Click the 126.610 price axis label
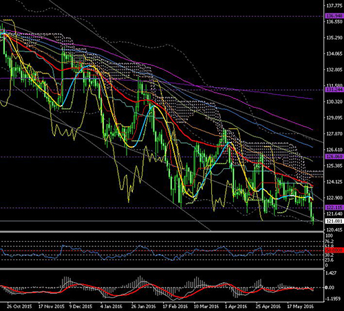Image resolution: width=344 pixels, height=311 pixels. pyautogui.click(x=334, y=150)
